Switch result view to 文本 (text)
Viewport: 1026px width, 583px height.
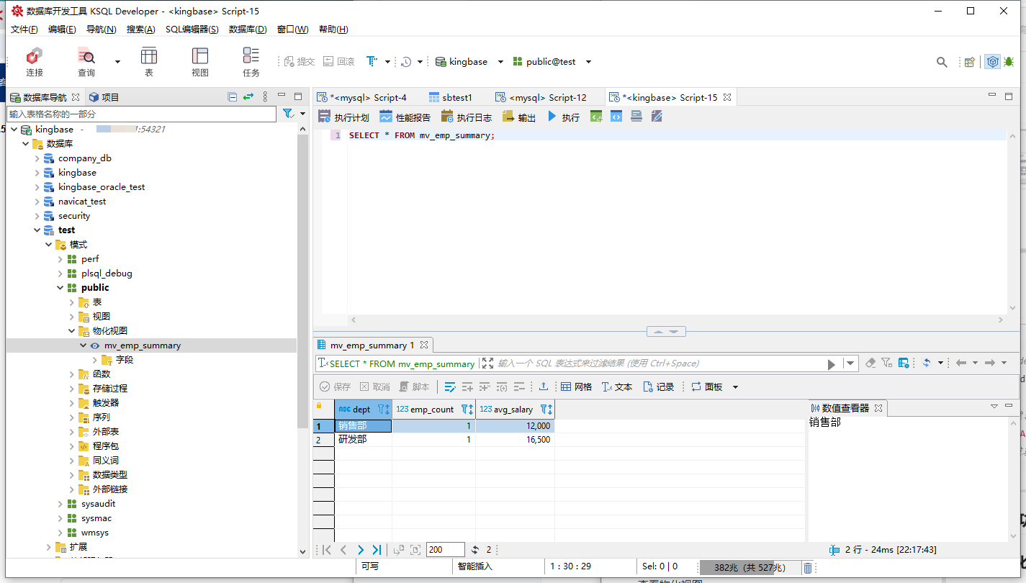click(616, 387)
